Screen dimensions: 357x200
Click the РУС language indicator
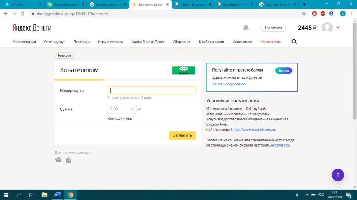pos(321,195)
